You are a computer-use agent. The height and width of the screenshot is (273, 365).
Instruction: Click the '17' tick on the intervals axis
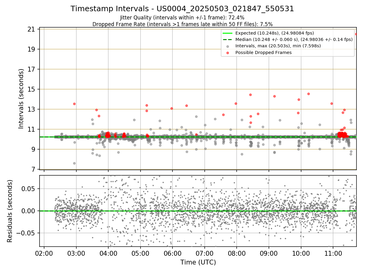[31, 69]
